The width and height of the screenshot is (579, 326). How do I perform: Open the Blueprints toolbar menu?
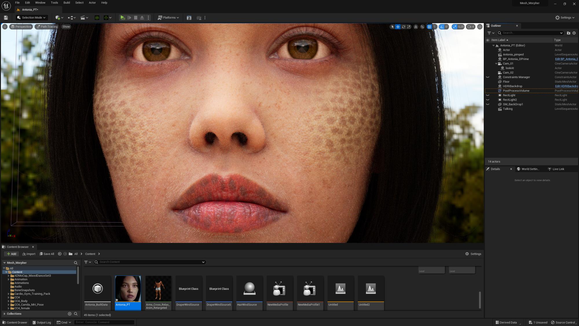(72, 18)
